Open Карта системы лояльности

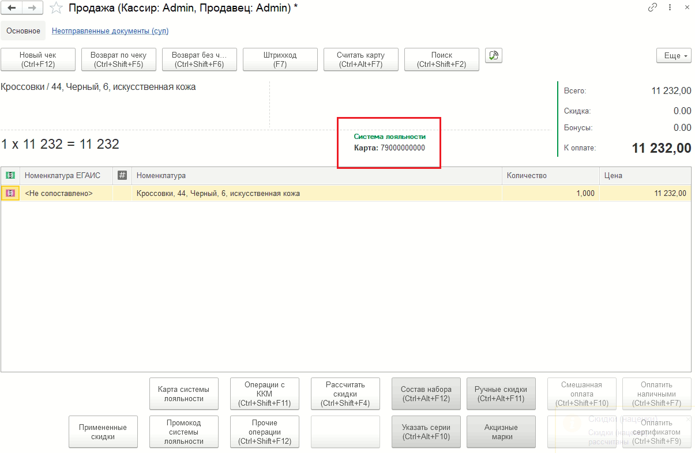pos(183,394)
